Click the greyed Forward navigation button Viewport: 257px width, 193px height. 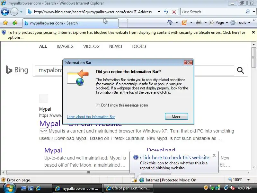coord(14,12)
